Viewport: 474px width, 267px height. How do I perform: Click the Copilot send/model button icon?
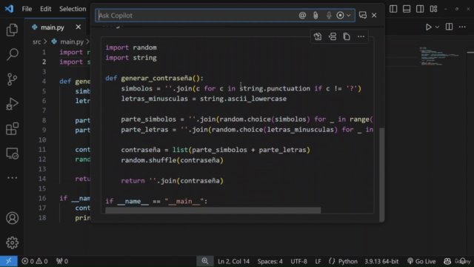[340, 16]
